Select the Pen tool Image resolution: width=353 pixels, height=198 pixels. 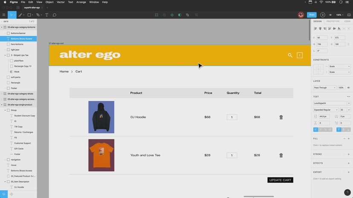[20, 15]
